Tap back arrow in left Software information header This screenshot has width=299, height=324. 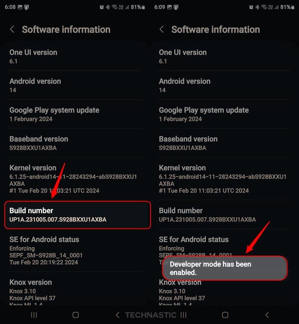12,29
